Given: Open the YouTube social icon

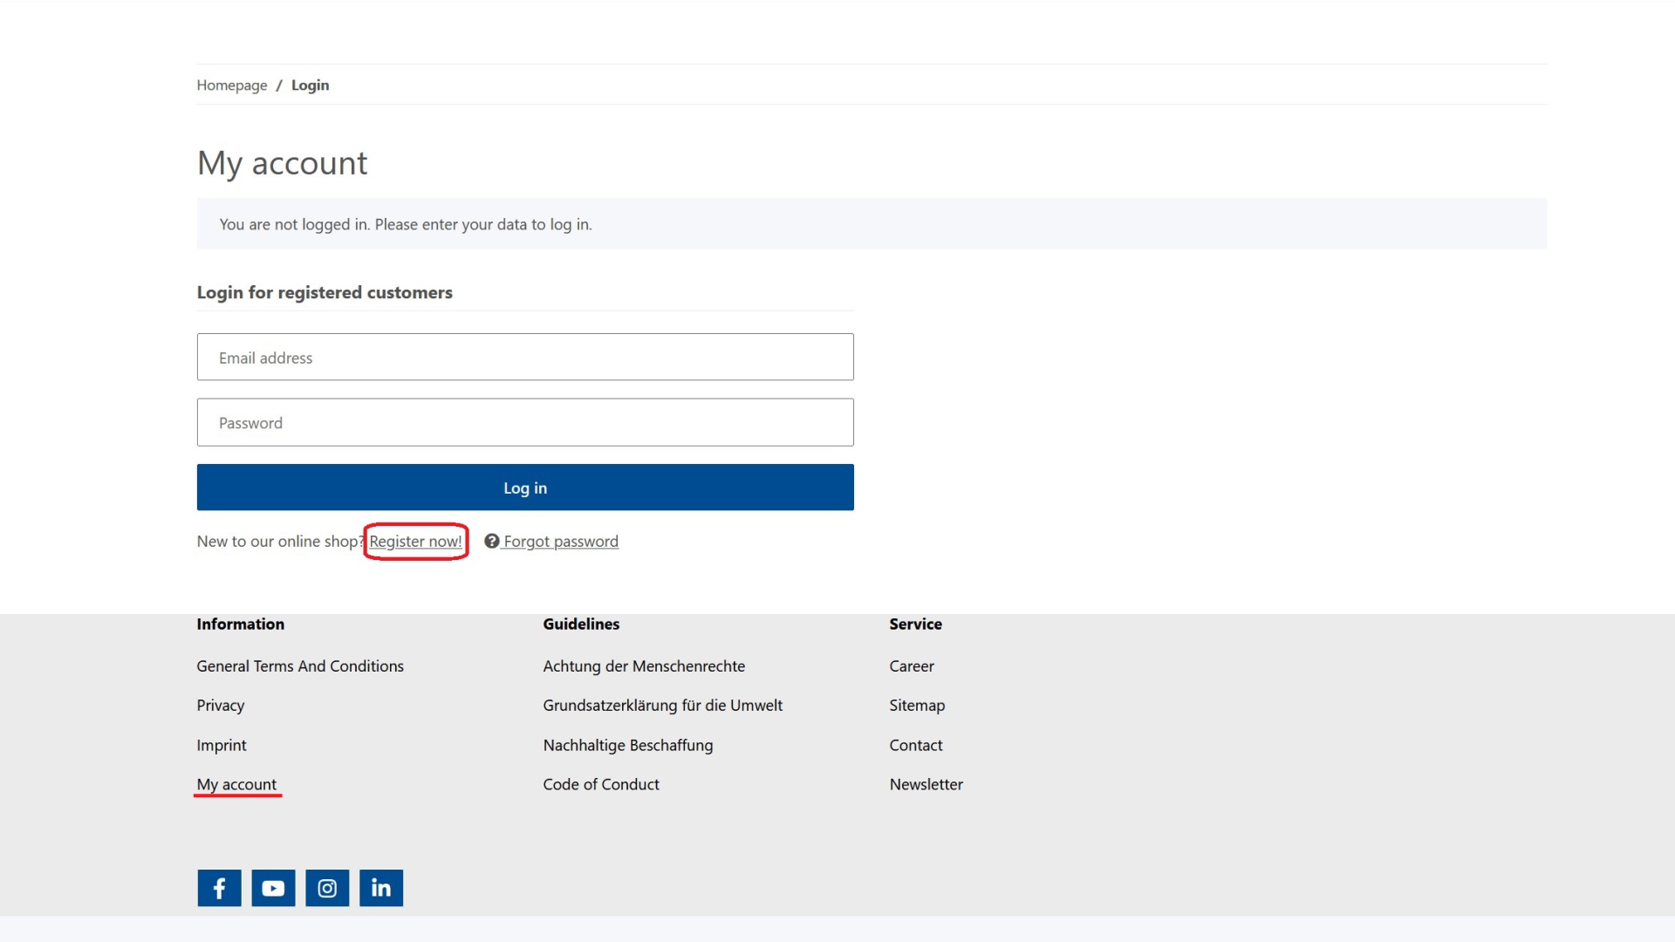Looking at the screenshot, I should 273,888.
